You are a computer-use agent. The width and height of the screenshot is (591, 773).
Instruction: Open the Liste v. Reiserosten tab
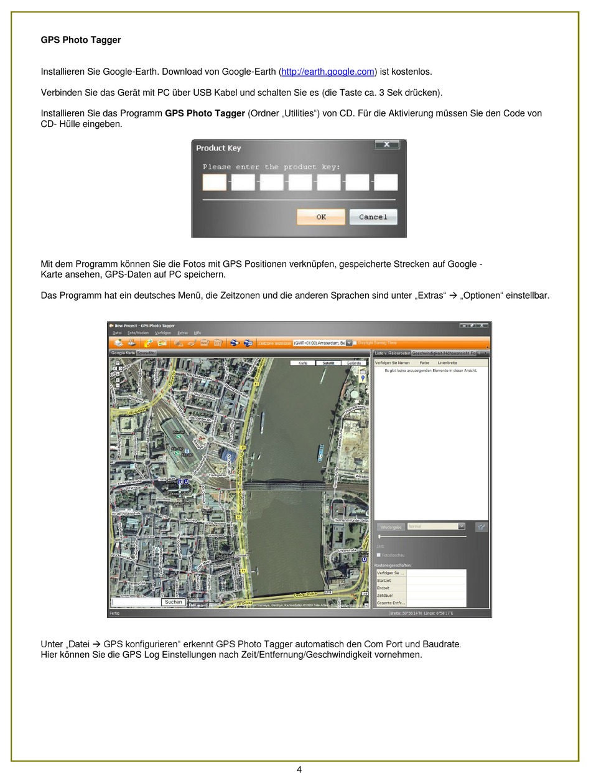click(x=392, y=353)
